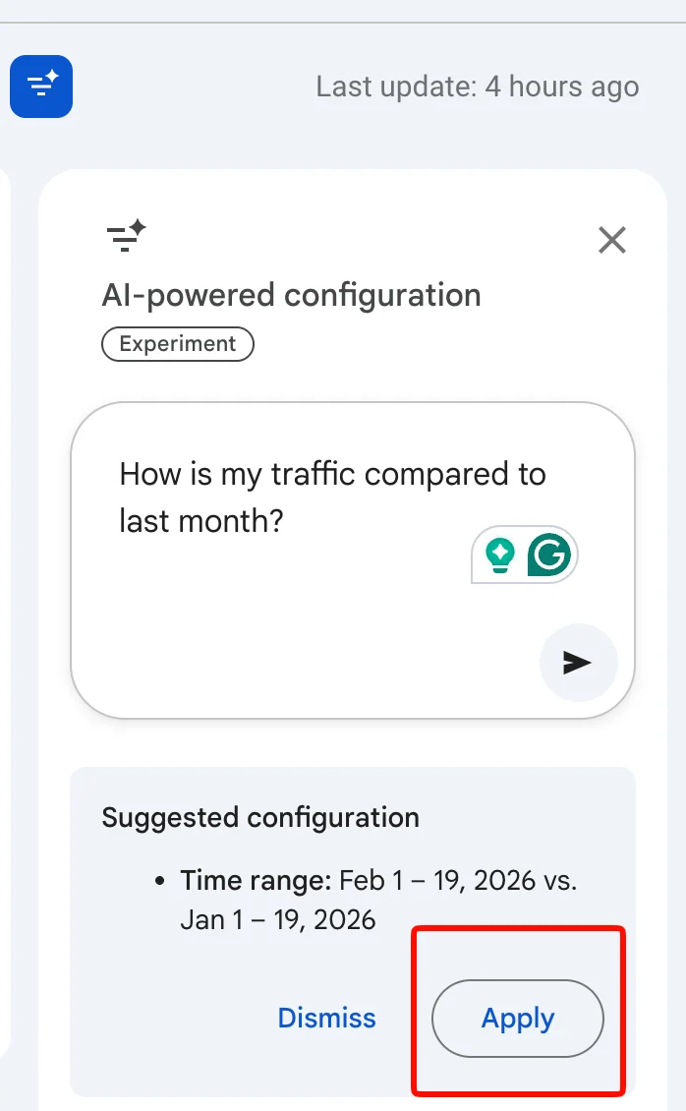Submit the question using the send arrow icon
Viewport: 686px width, 1111px height.
tap(579, 663)
